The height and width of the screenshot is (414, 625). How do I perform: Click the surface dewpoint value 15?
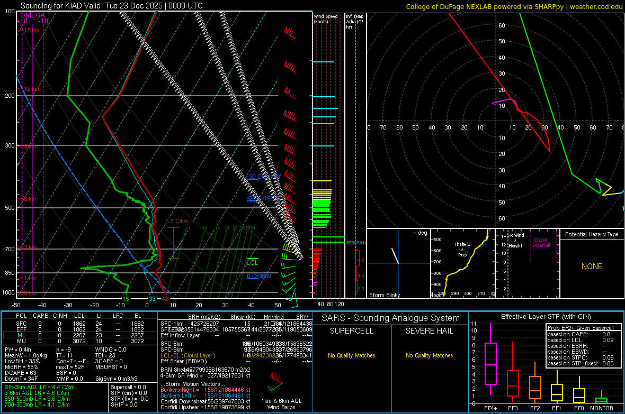(126, 299)
